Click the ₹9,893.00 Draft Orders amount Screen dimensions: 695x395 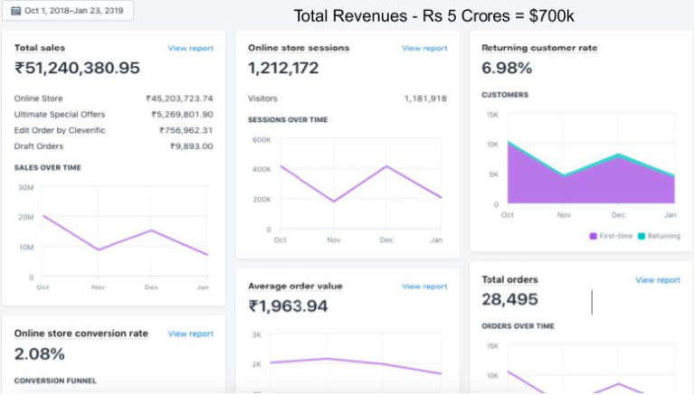coord(192,146)
